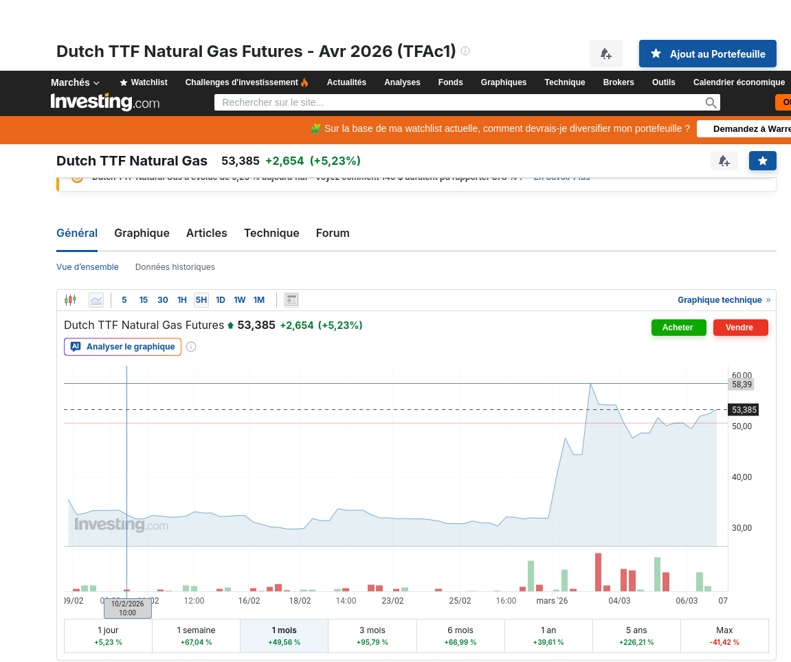This screenshot has height=662, width=791.
Task: Click the Watchlist star menu item
Action: pyautogui.click(x=143, y=82)
